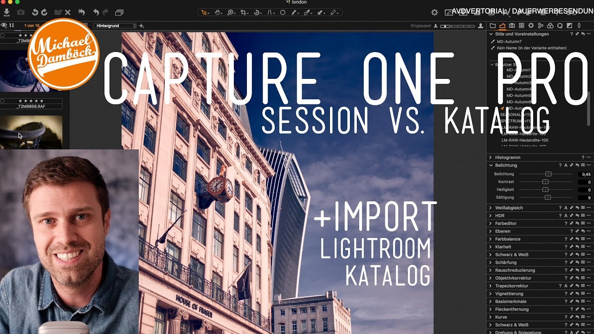
Task: Expand the Ebenen panel
Action: [491, 231]
